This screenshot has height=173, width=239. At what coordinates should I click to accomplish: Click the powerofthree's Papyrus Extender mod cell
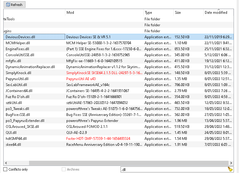92,121
